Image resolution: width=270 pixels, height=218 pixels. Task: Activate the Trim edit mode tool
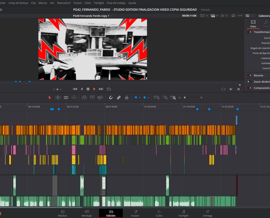tap(58, 98)
